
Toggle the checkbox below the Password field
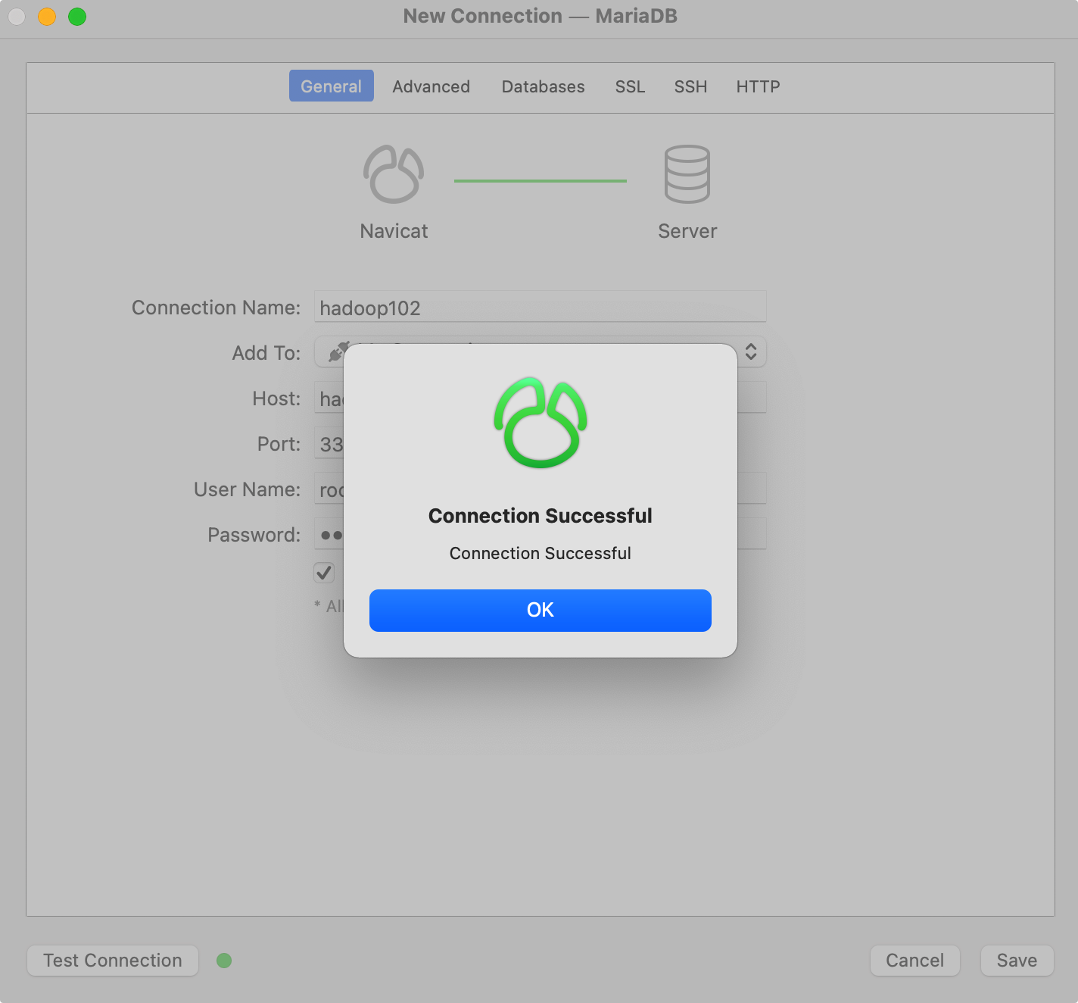coord(324,573)
